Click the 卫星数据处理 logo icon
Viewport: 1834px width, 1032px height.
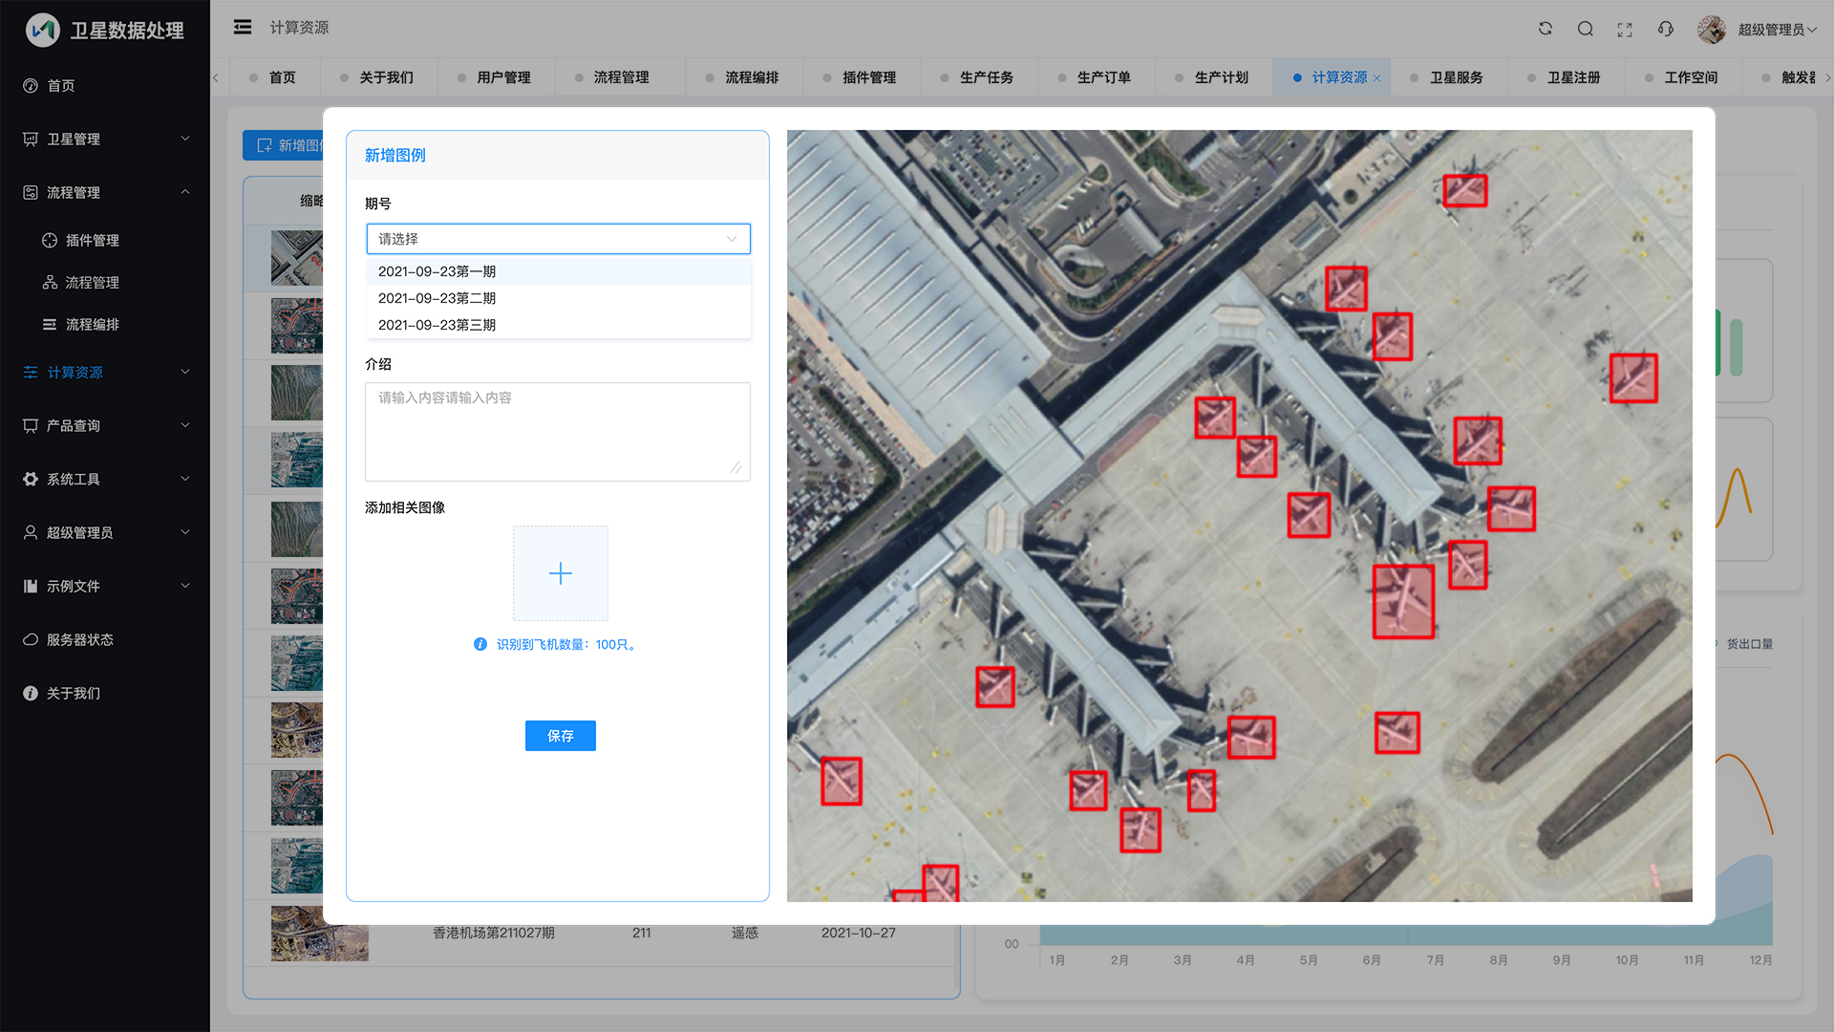(43, 31)
